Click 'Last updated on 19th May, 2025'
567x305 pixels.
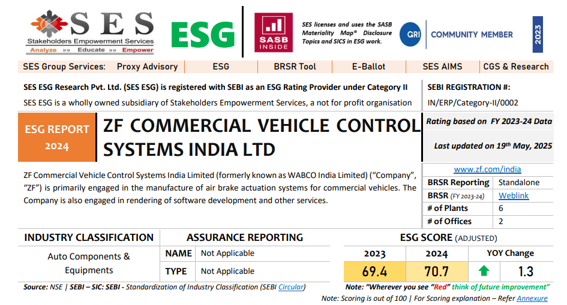(x=493, y=146)
